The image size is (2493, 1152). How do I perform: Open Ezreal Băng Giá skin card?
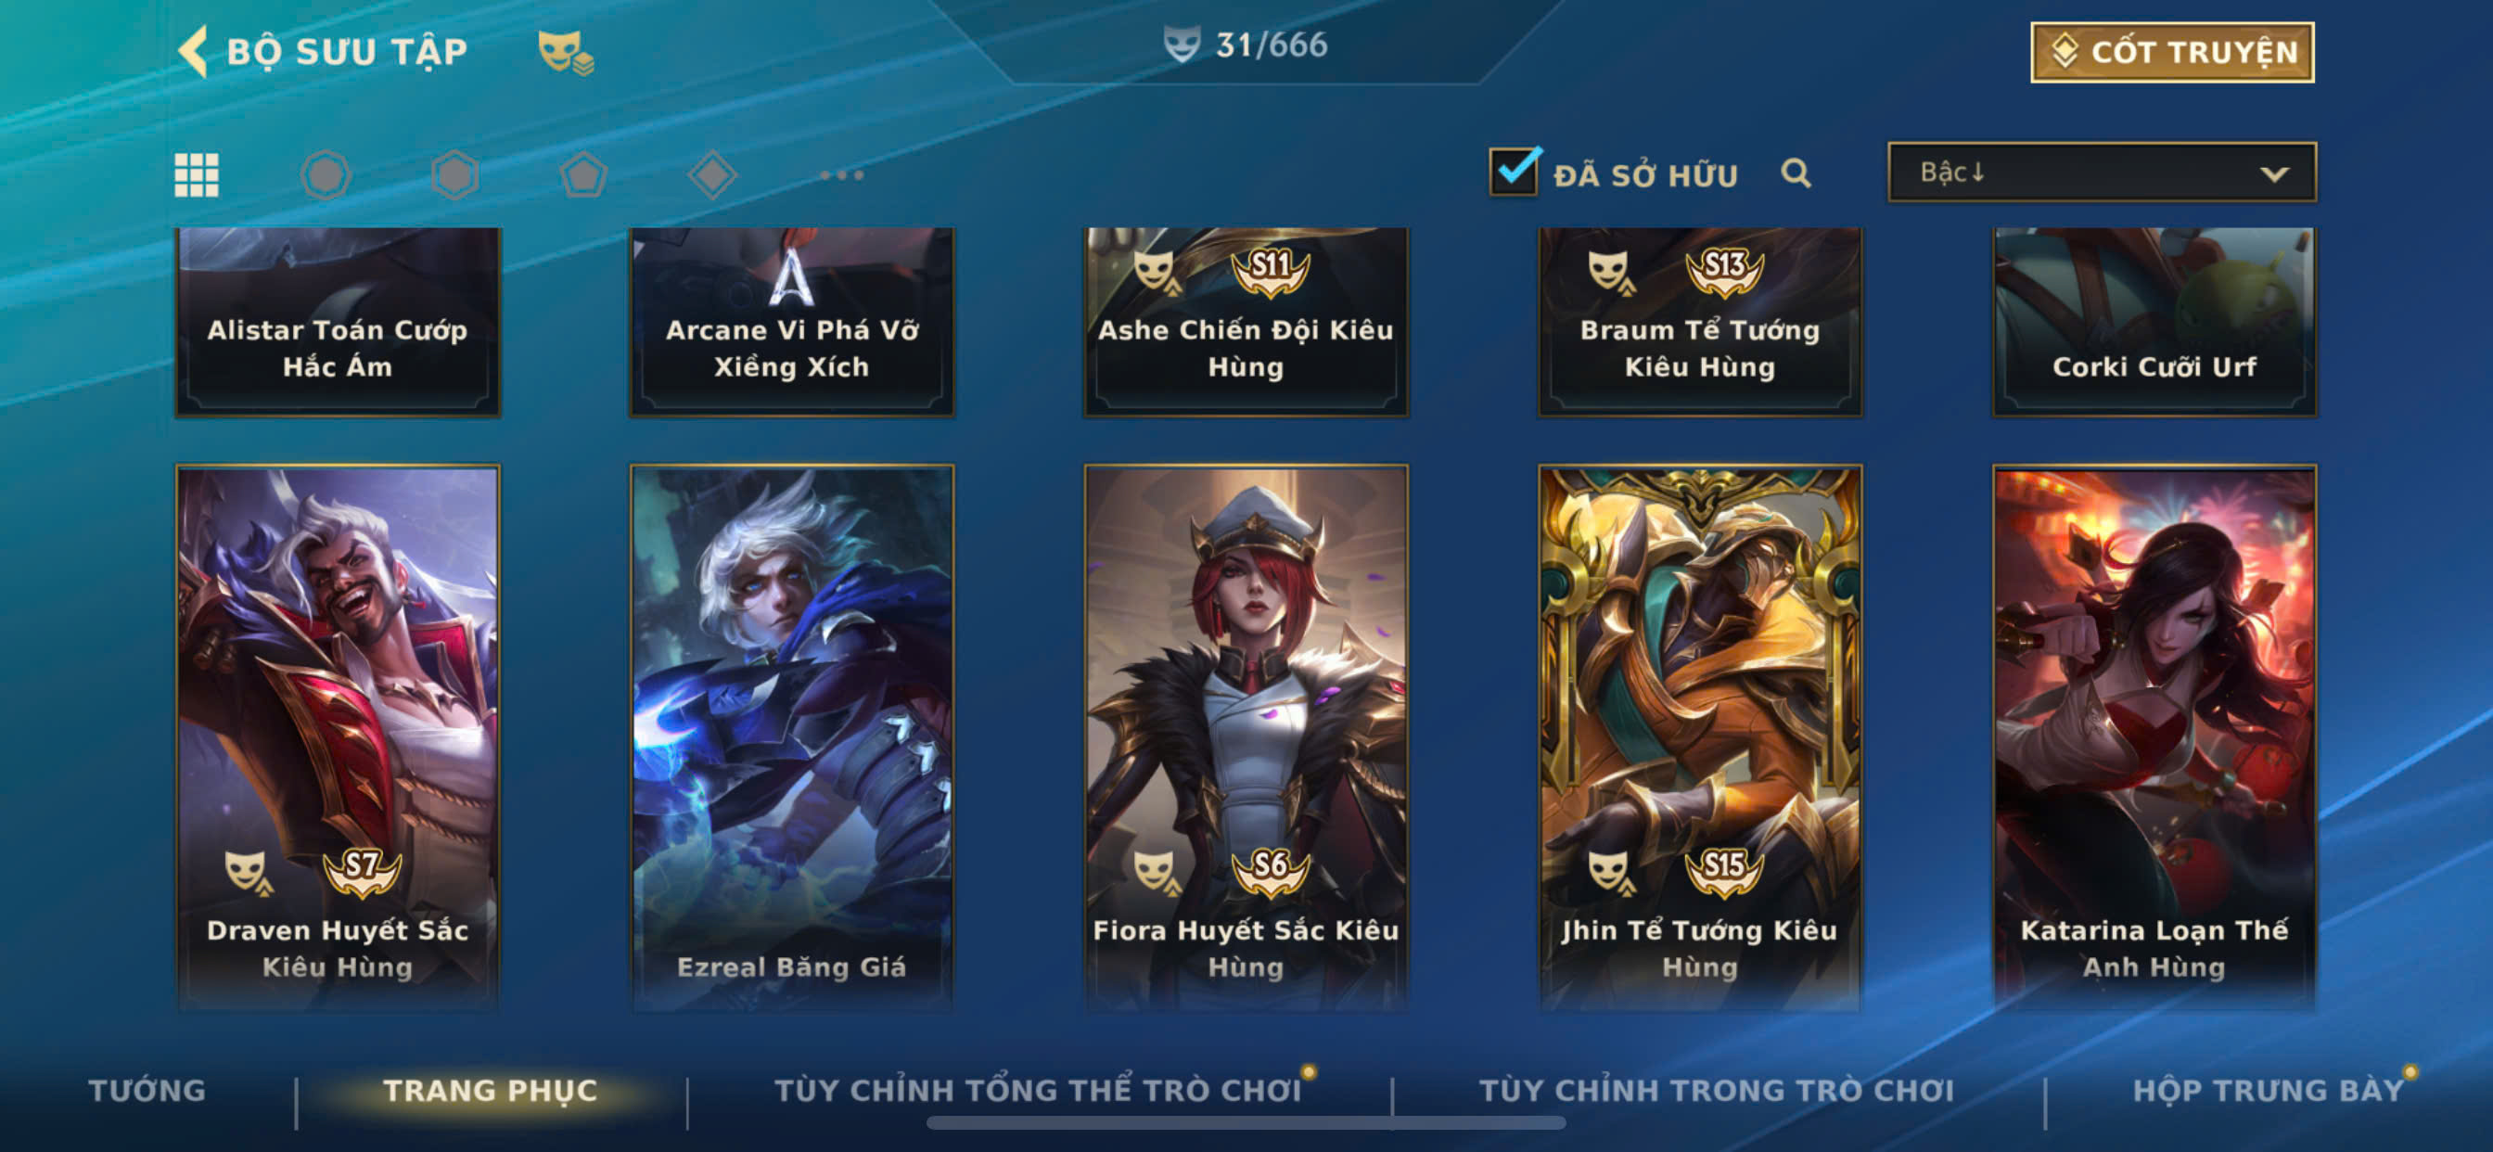(x=792, y=737)
